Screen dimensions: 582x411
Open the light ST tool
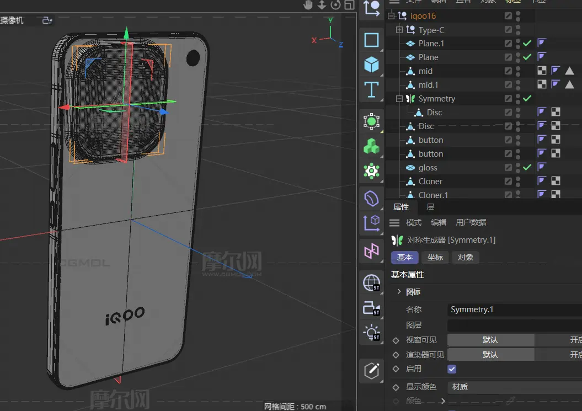371,333
